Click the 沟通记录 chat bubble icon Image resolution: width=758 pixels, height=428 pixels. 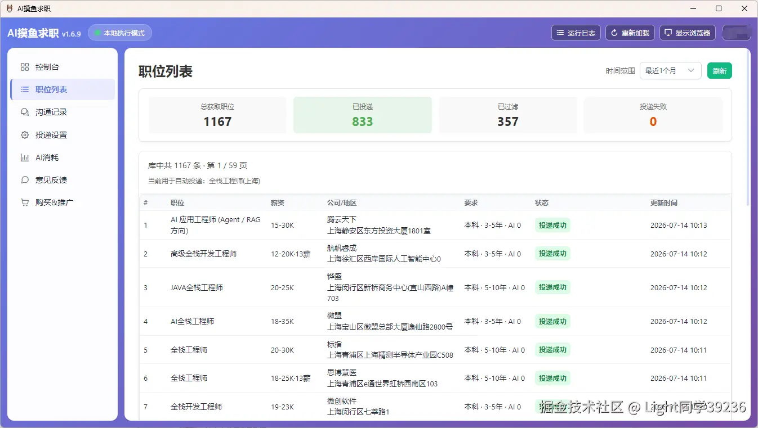(x=25, y=112)
